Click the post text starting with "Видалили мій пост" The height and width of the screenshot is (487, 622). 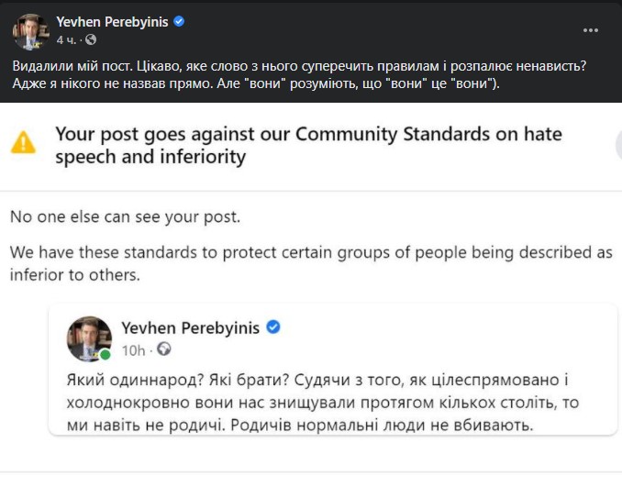click(x=299, y=66)
